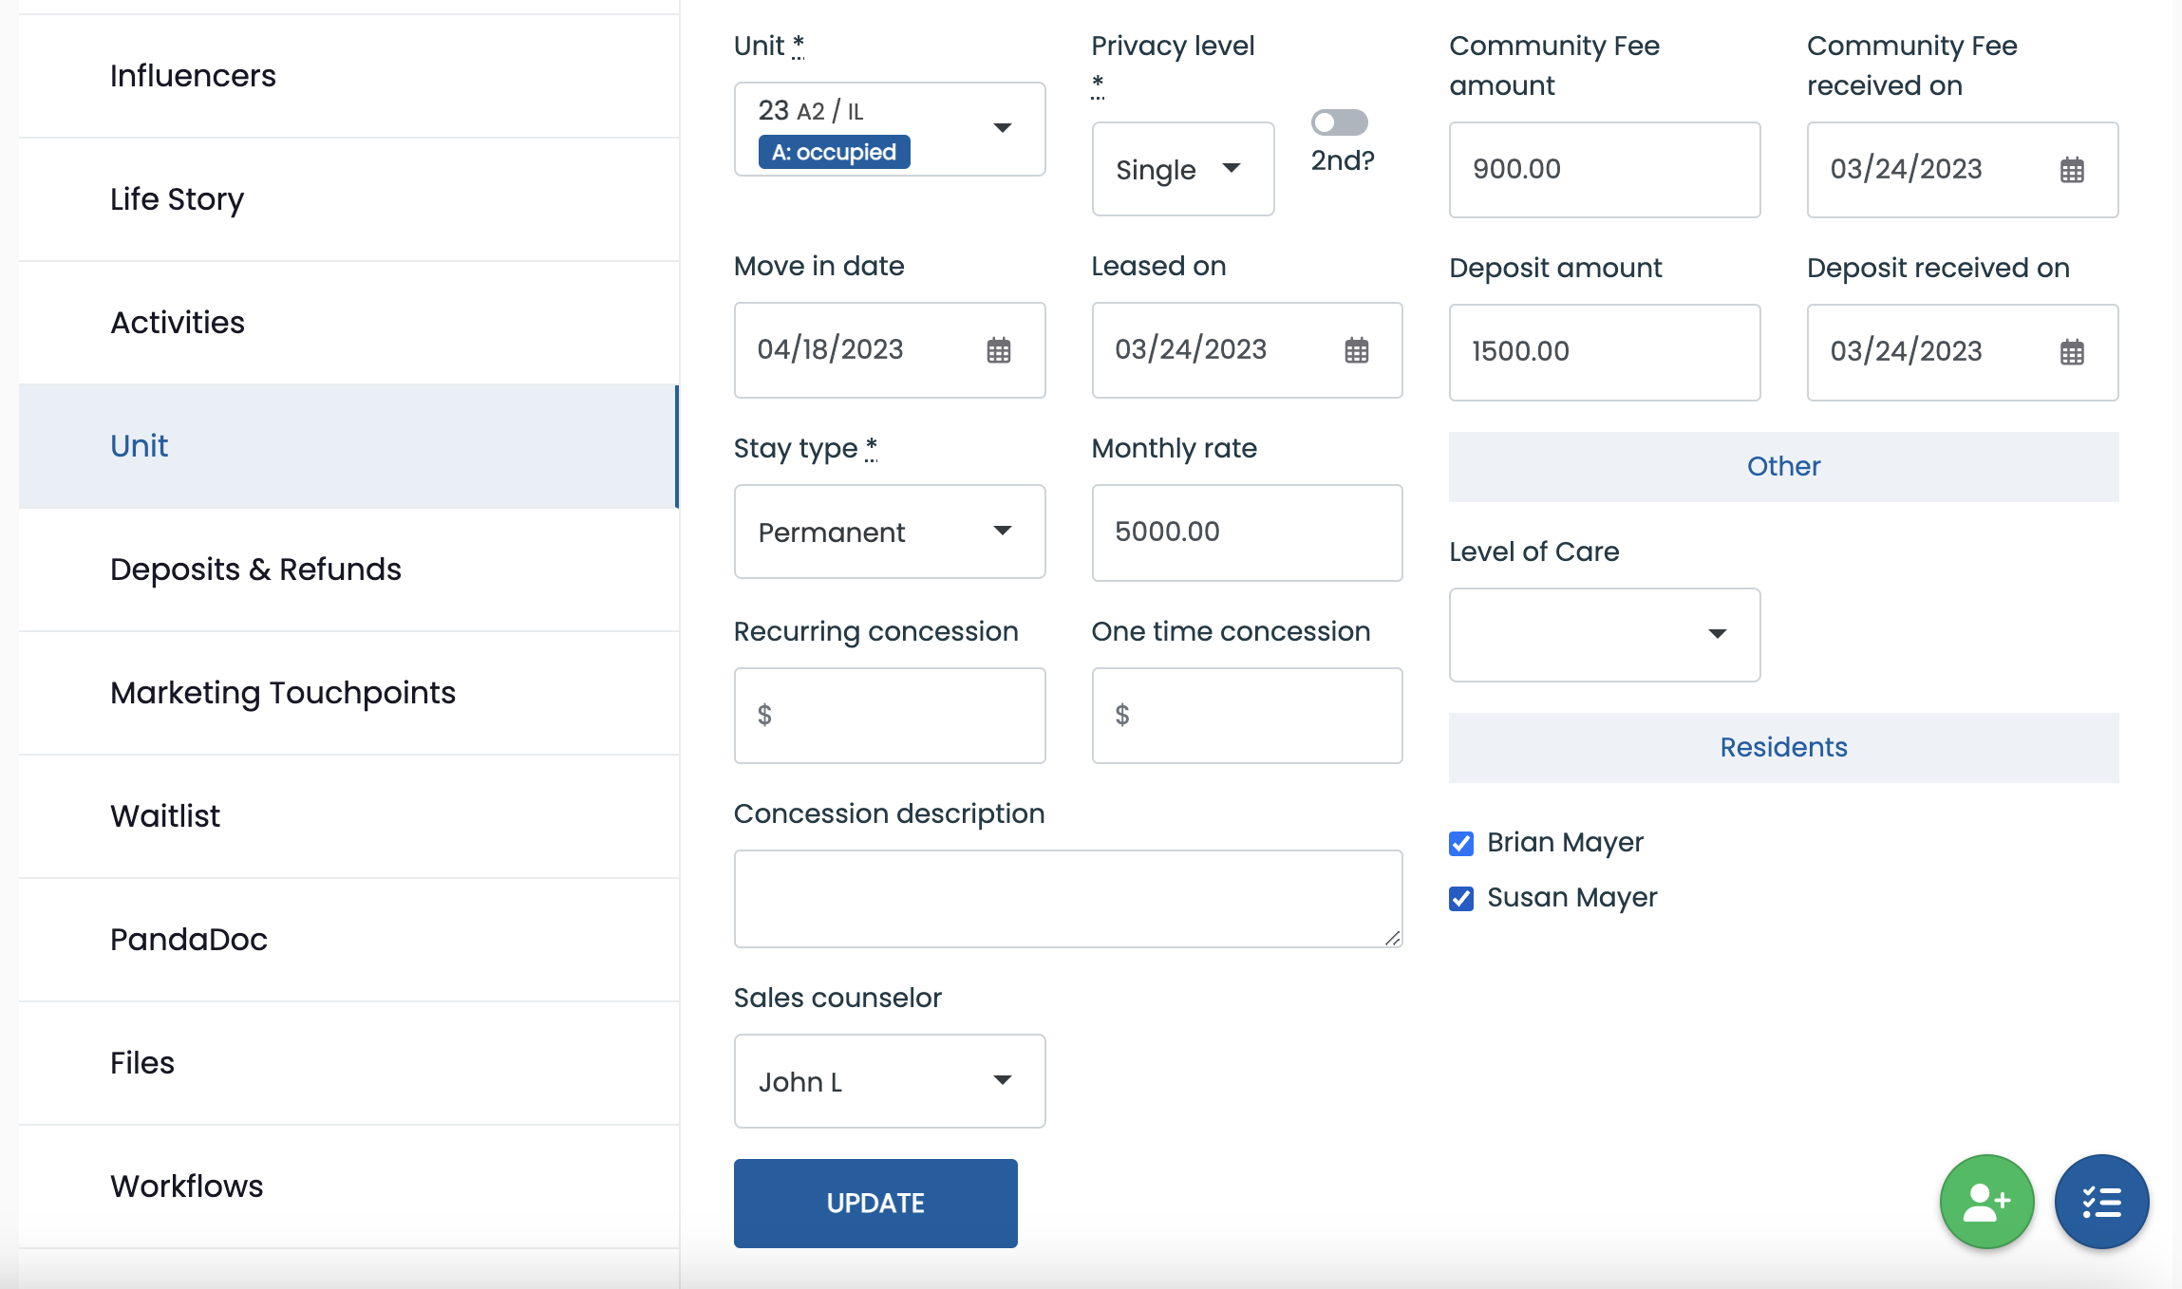Open Deposits & Refunds section

coord(348,570)
